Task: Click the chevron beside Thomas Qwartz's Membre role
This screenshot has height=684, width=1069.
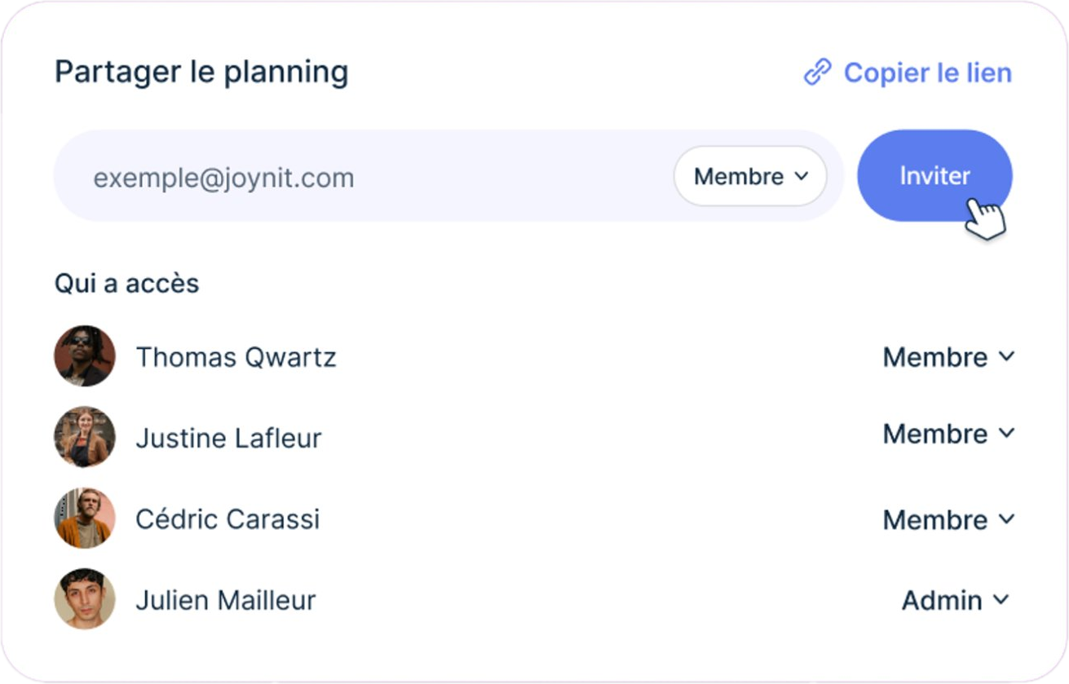Action: click(1009, 356)
